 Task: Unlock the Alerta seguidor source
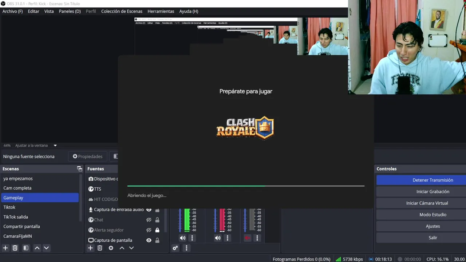[x=157, y=230]
